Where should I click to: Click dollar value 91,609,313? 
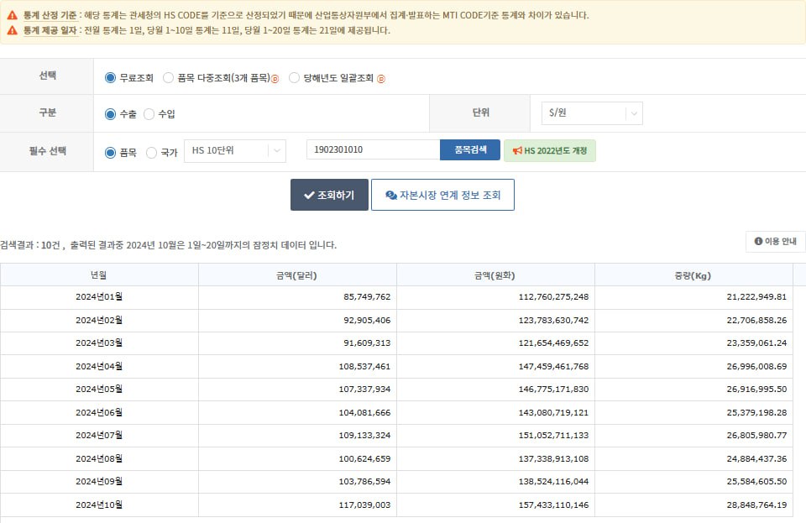pyautogui.click(x=367, y=343)
